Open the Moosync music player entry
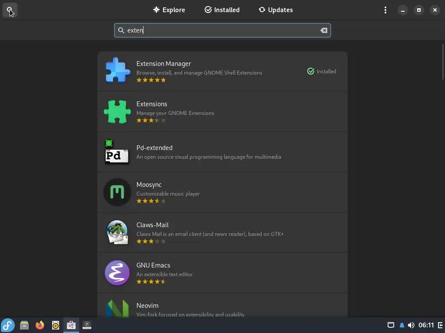 (222, 192)
